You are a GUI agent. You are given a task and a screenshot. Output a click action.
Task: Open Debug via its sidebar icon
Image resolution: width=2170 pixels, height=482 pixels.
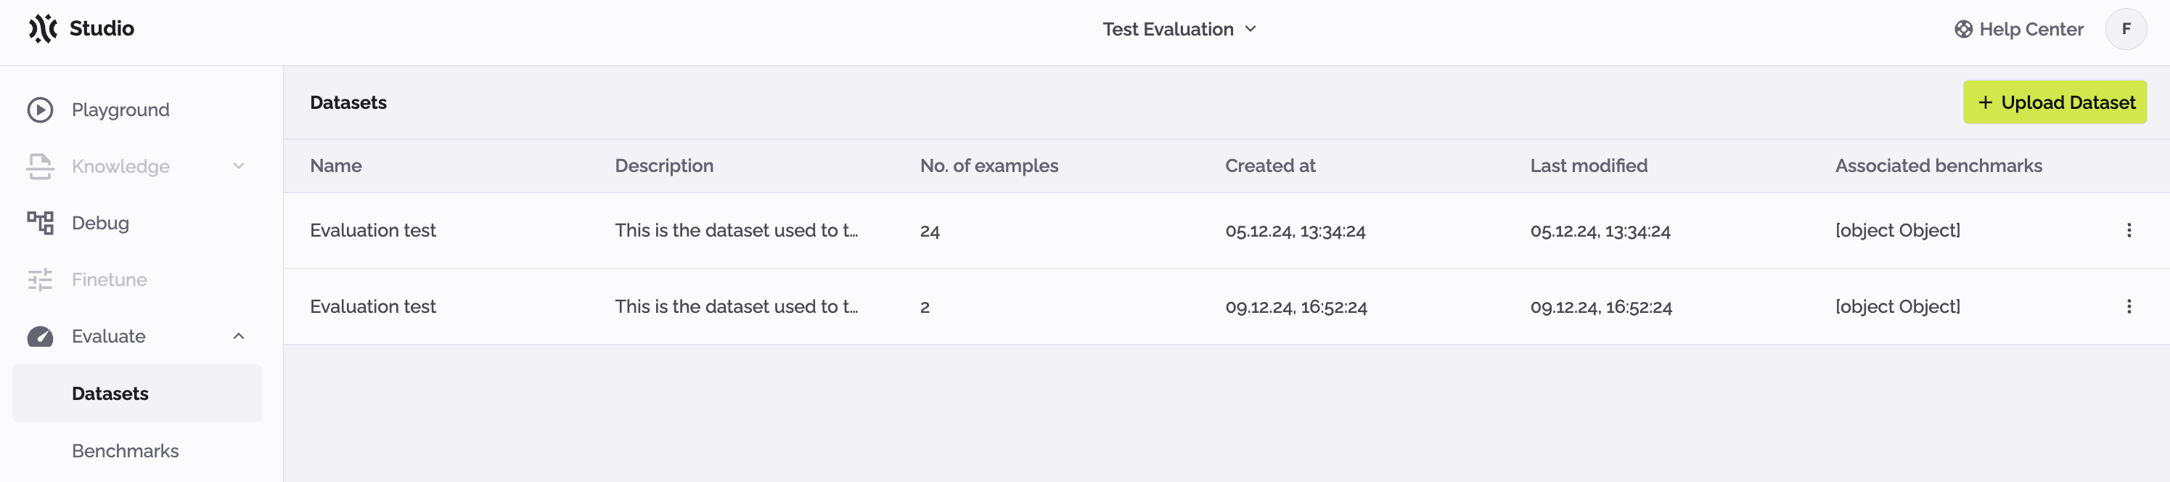pos(41,222)
